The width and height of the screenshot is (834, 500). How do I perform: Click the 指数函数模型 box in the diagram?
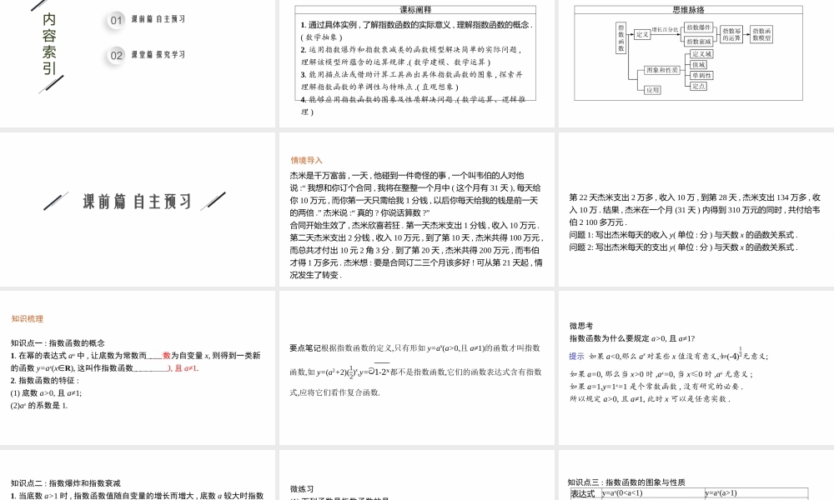pos(762,33)
